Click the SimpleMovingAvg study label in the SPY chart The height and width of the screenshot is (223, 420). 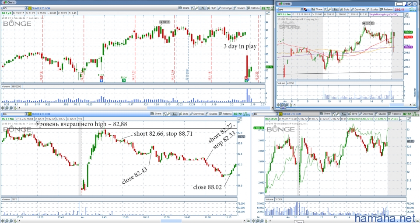(x=385, y=14)
